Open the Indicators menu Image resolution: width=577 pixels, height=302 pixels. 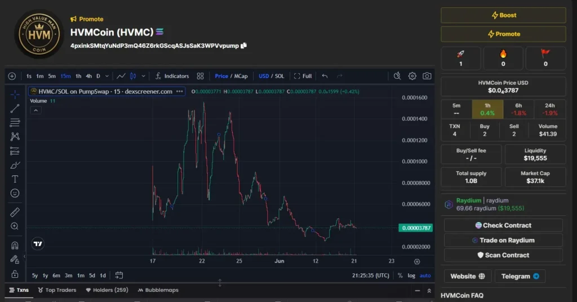pos(172,76)
